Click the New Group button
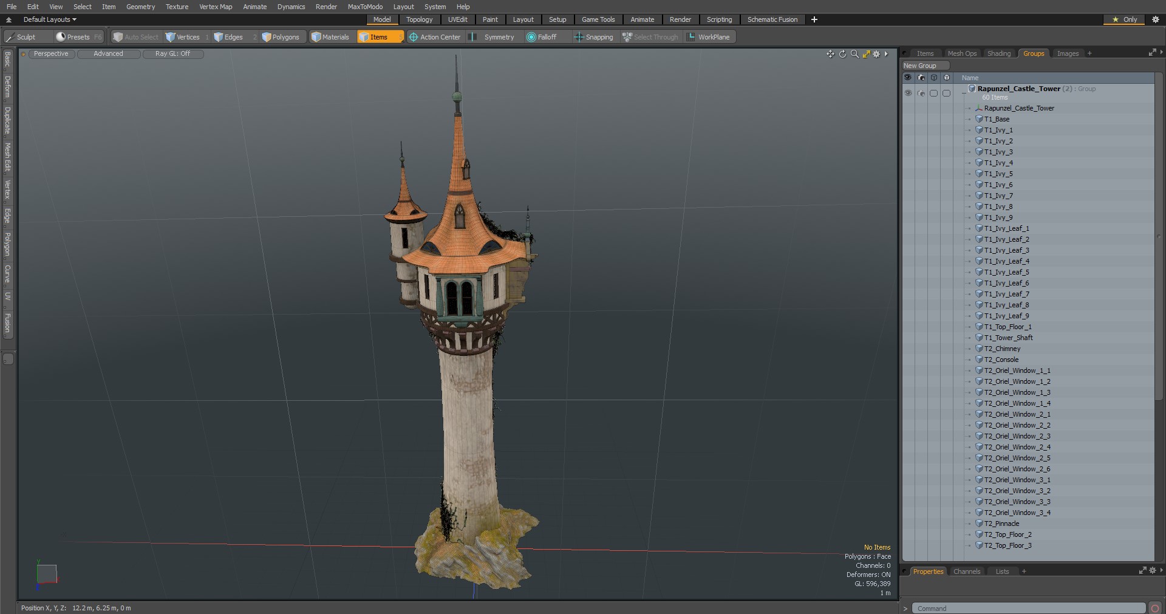The image size is (1166, 614). click(x=926, y=66)
